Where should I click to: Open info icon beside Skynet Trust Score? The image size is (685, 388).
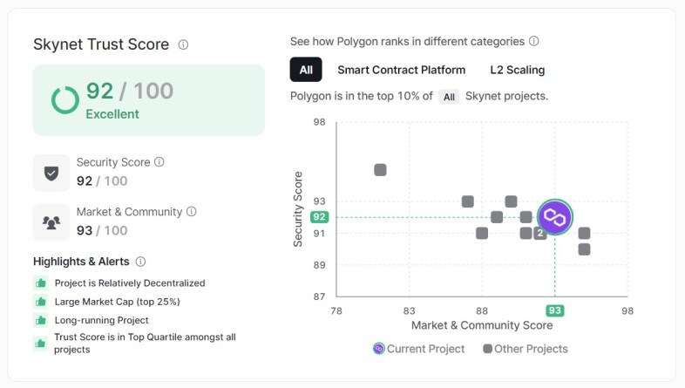pyautogui.click(x=183, y=44)
